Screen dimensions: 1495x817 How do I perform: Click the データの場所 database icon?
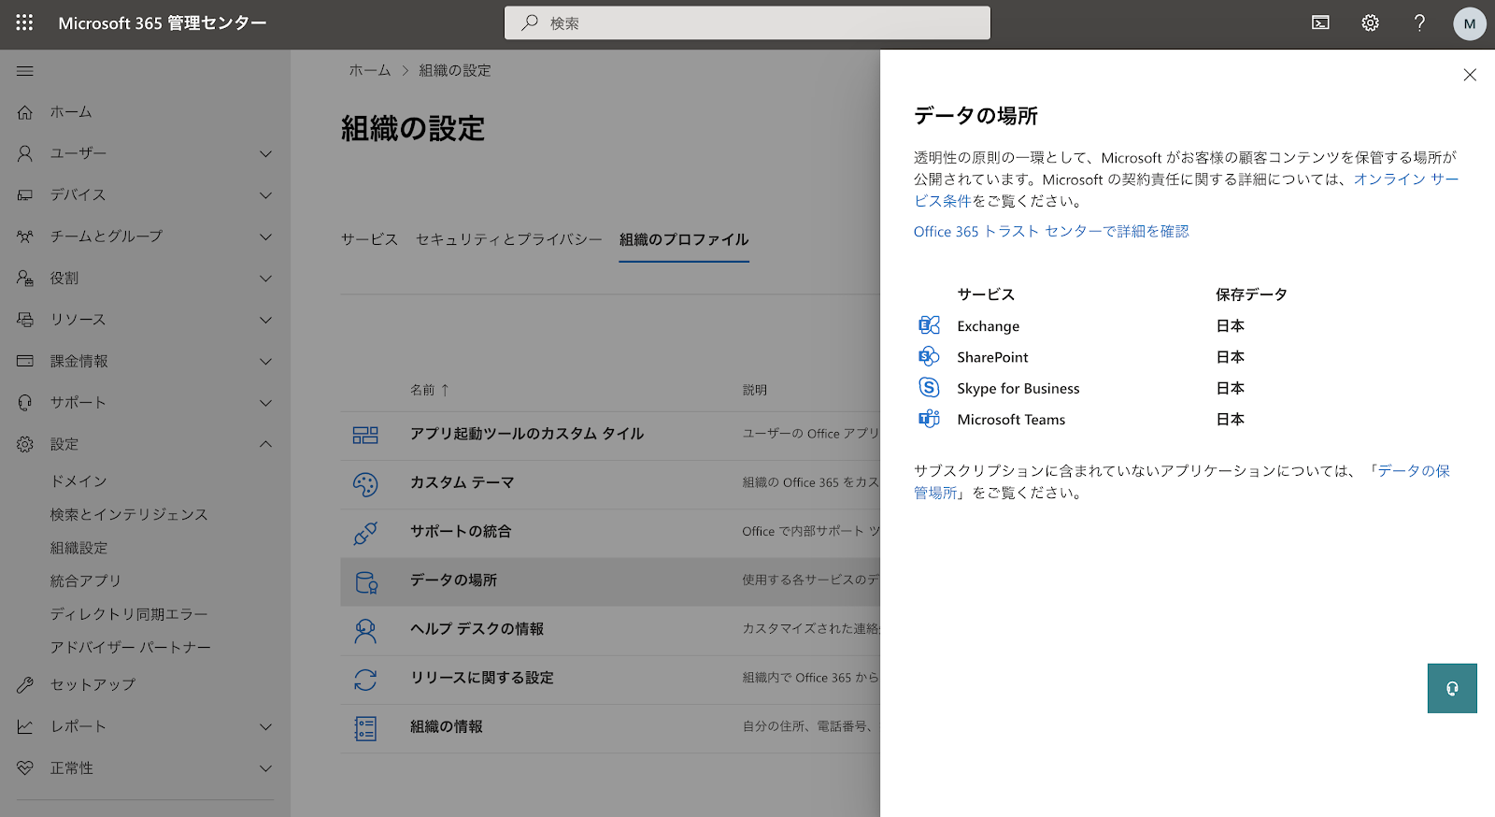click(x=365, y=582)
